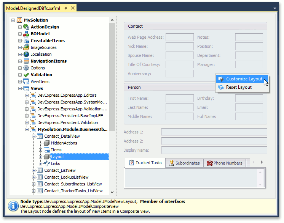Click the Display Name input field
Viewport: 284px width, 223px height.
(x=214, y=150)
